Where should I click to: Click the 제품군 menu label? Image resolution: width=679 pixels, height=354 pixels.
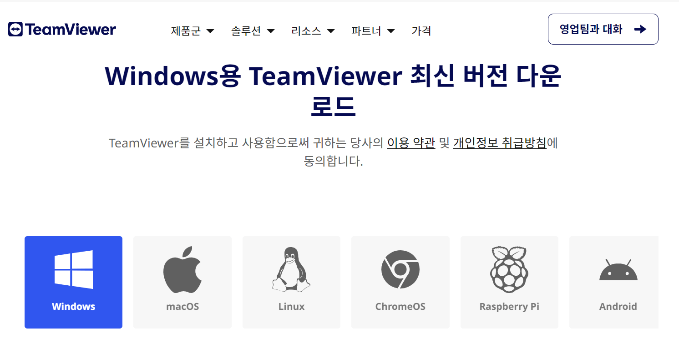click(186, 31)
